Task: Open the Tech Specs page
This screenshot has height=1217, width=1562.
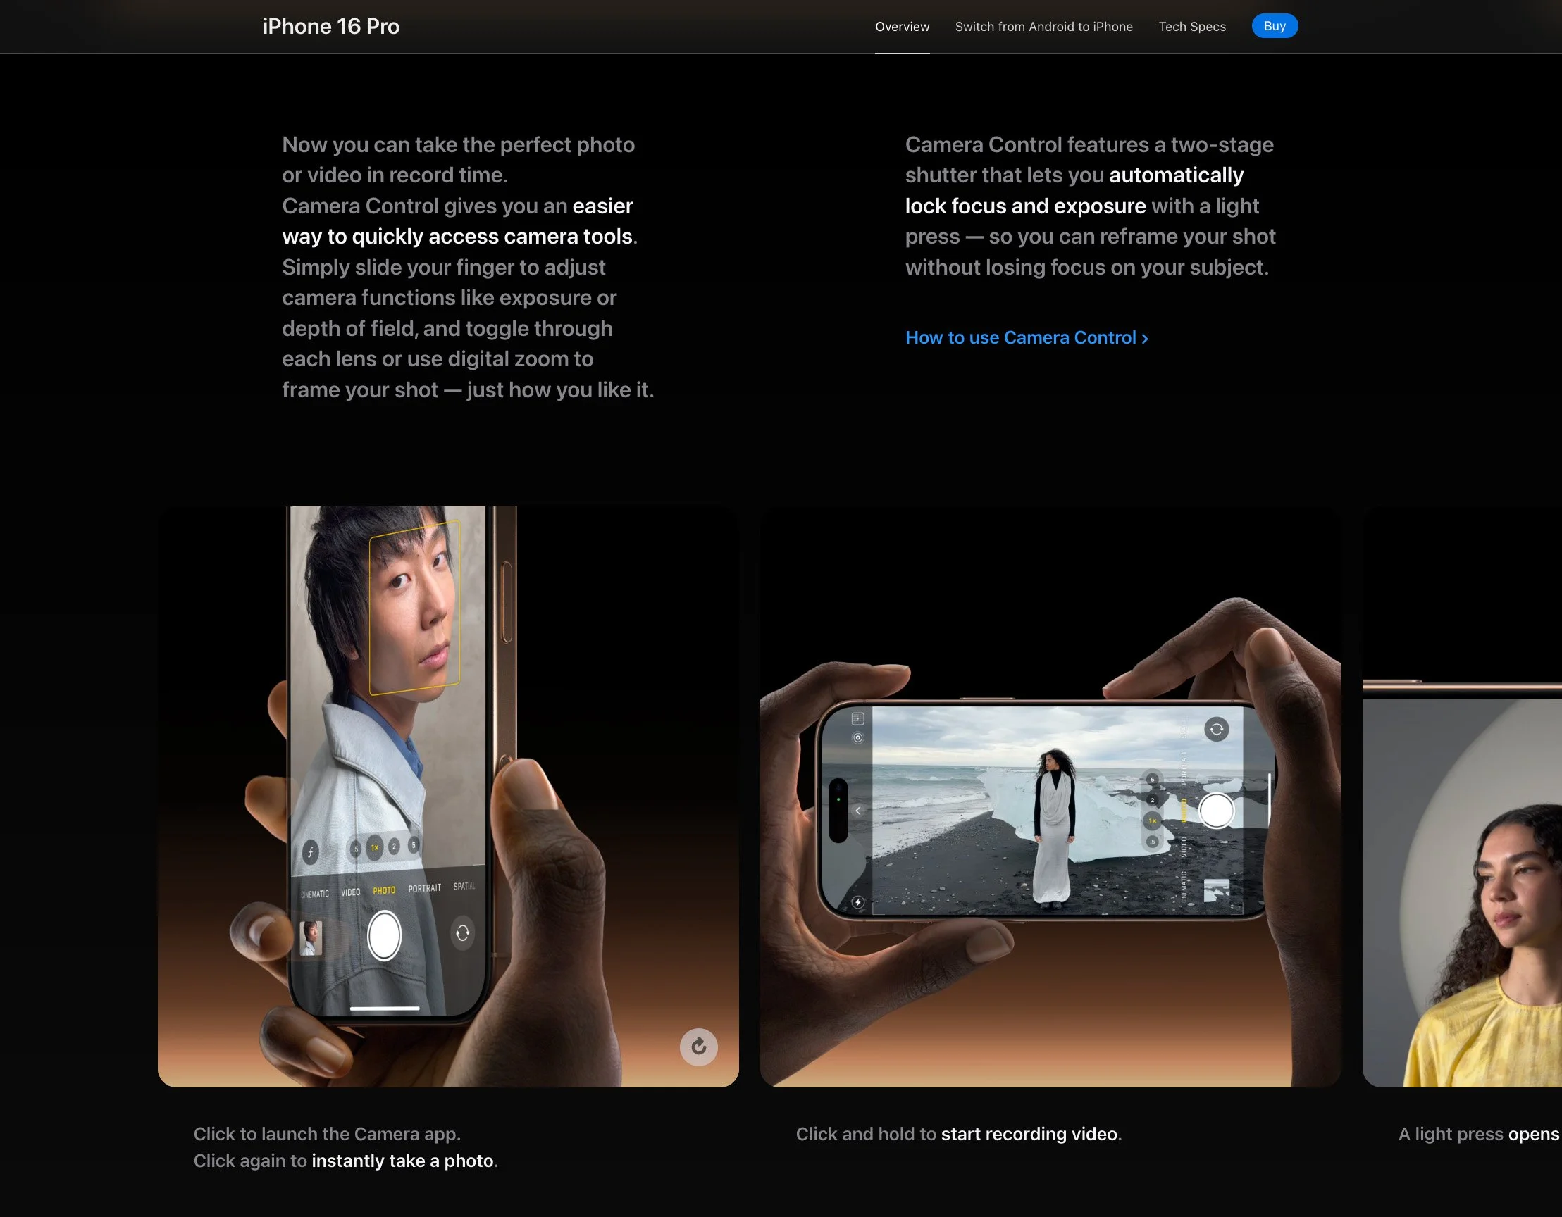Action: 1191,27
